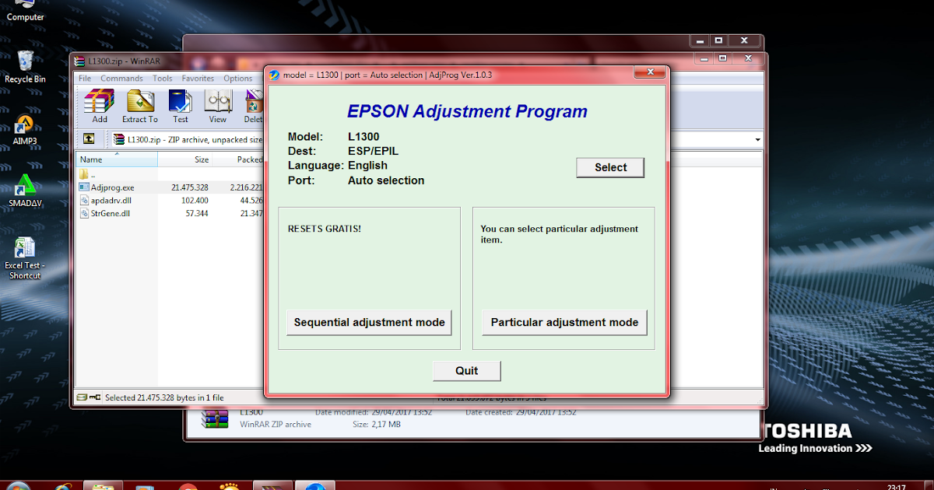Click 'Size: 2,17 MB' in background window
934x490 pixels.
pos(377,425)
